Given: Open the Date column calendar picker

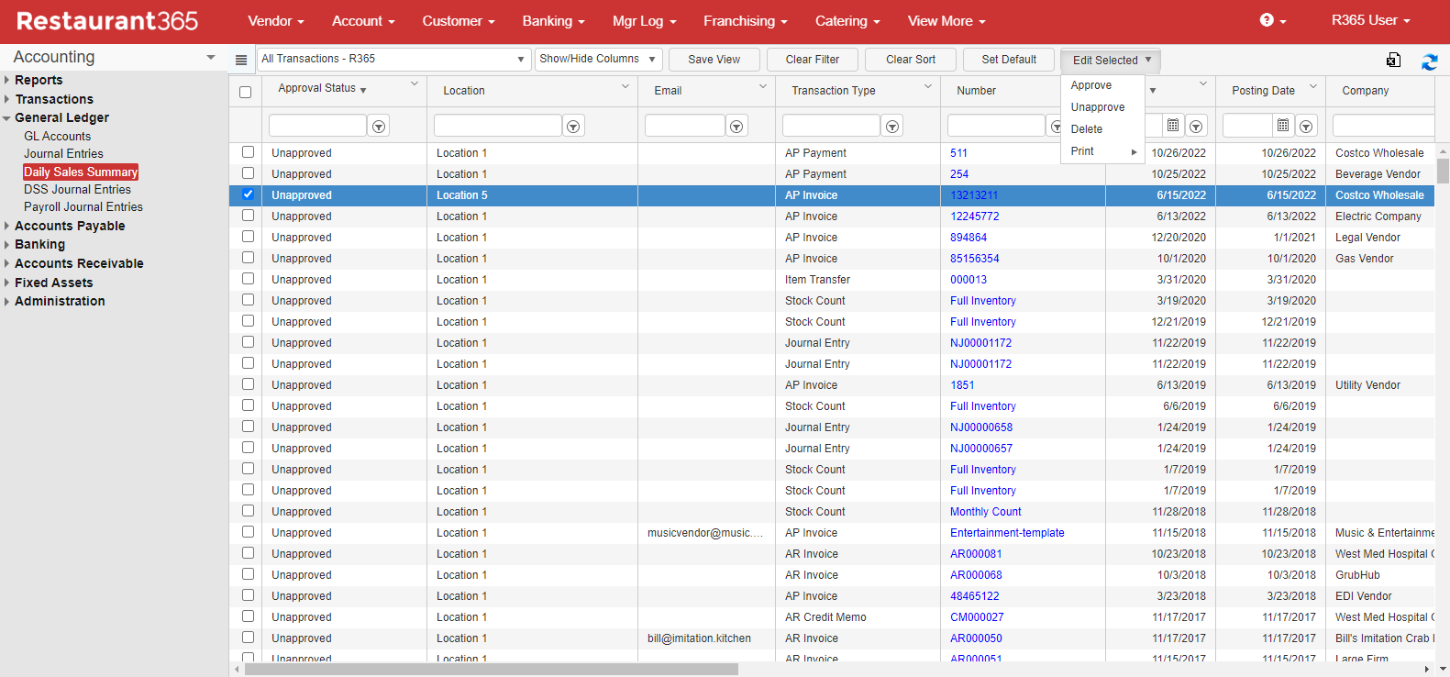Looking at the screenshot, I should [1173, 126].
